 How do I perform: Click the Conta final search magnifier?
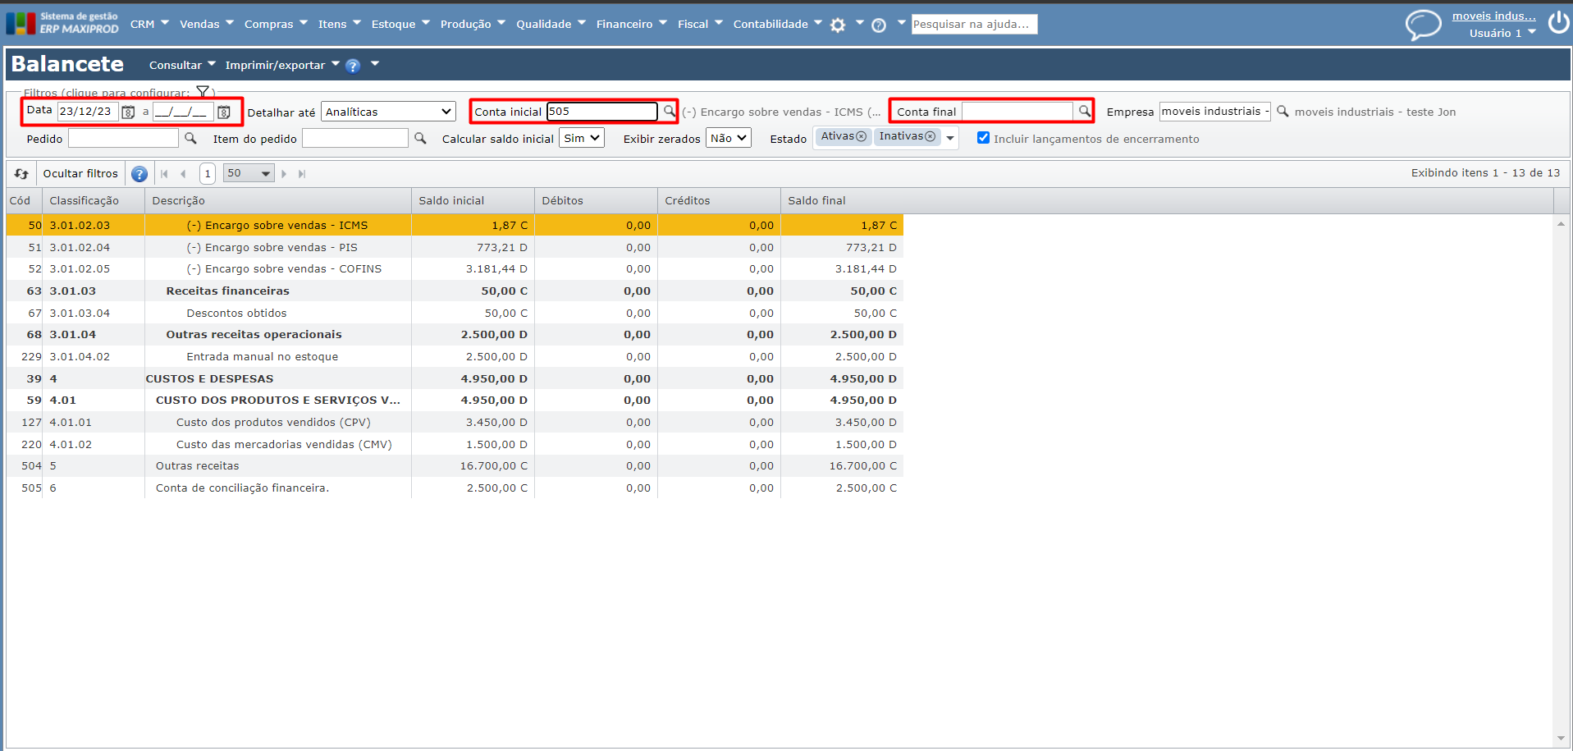coord(1085,111)
